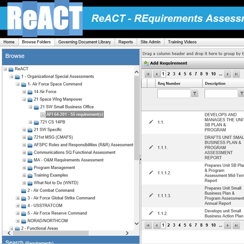Click the edit pencil for requirement 1.1.1.
244x244 pixels.
[x=151, y=147]
